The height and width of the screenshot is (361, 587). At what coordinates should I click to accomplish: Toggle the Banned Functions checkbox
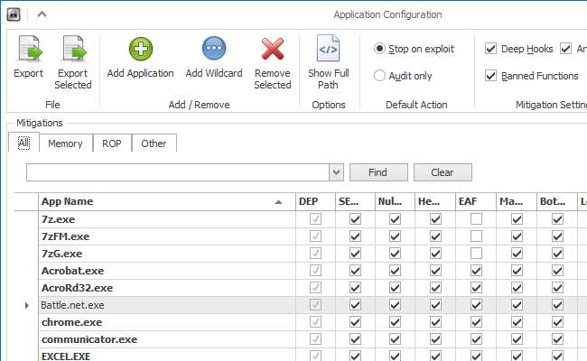(x=491, y=76)
